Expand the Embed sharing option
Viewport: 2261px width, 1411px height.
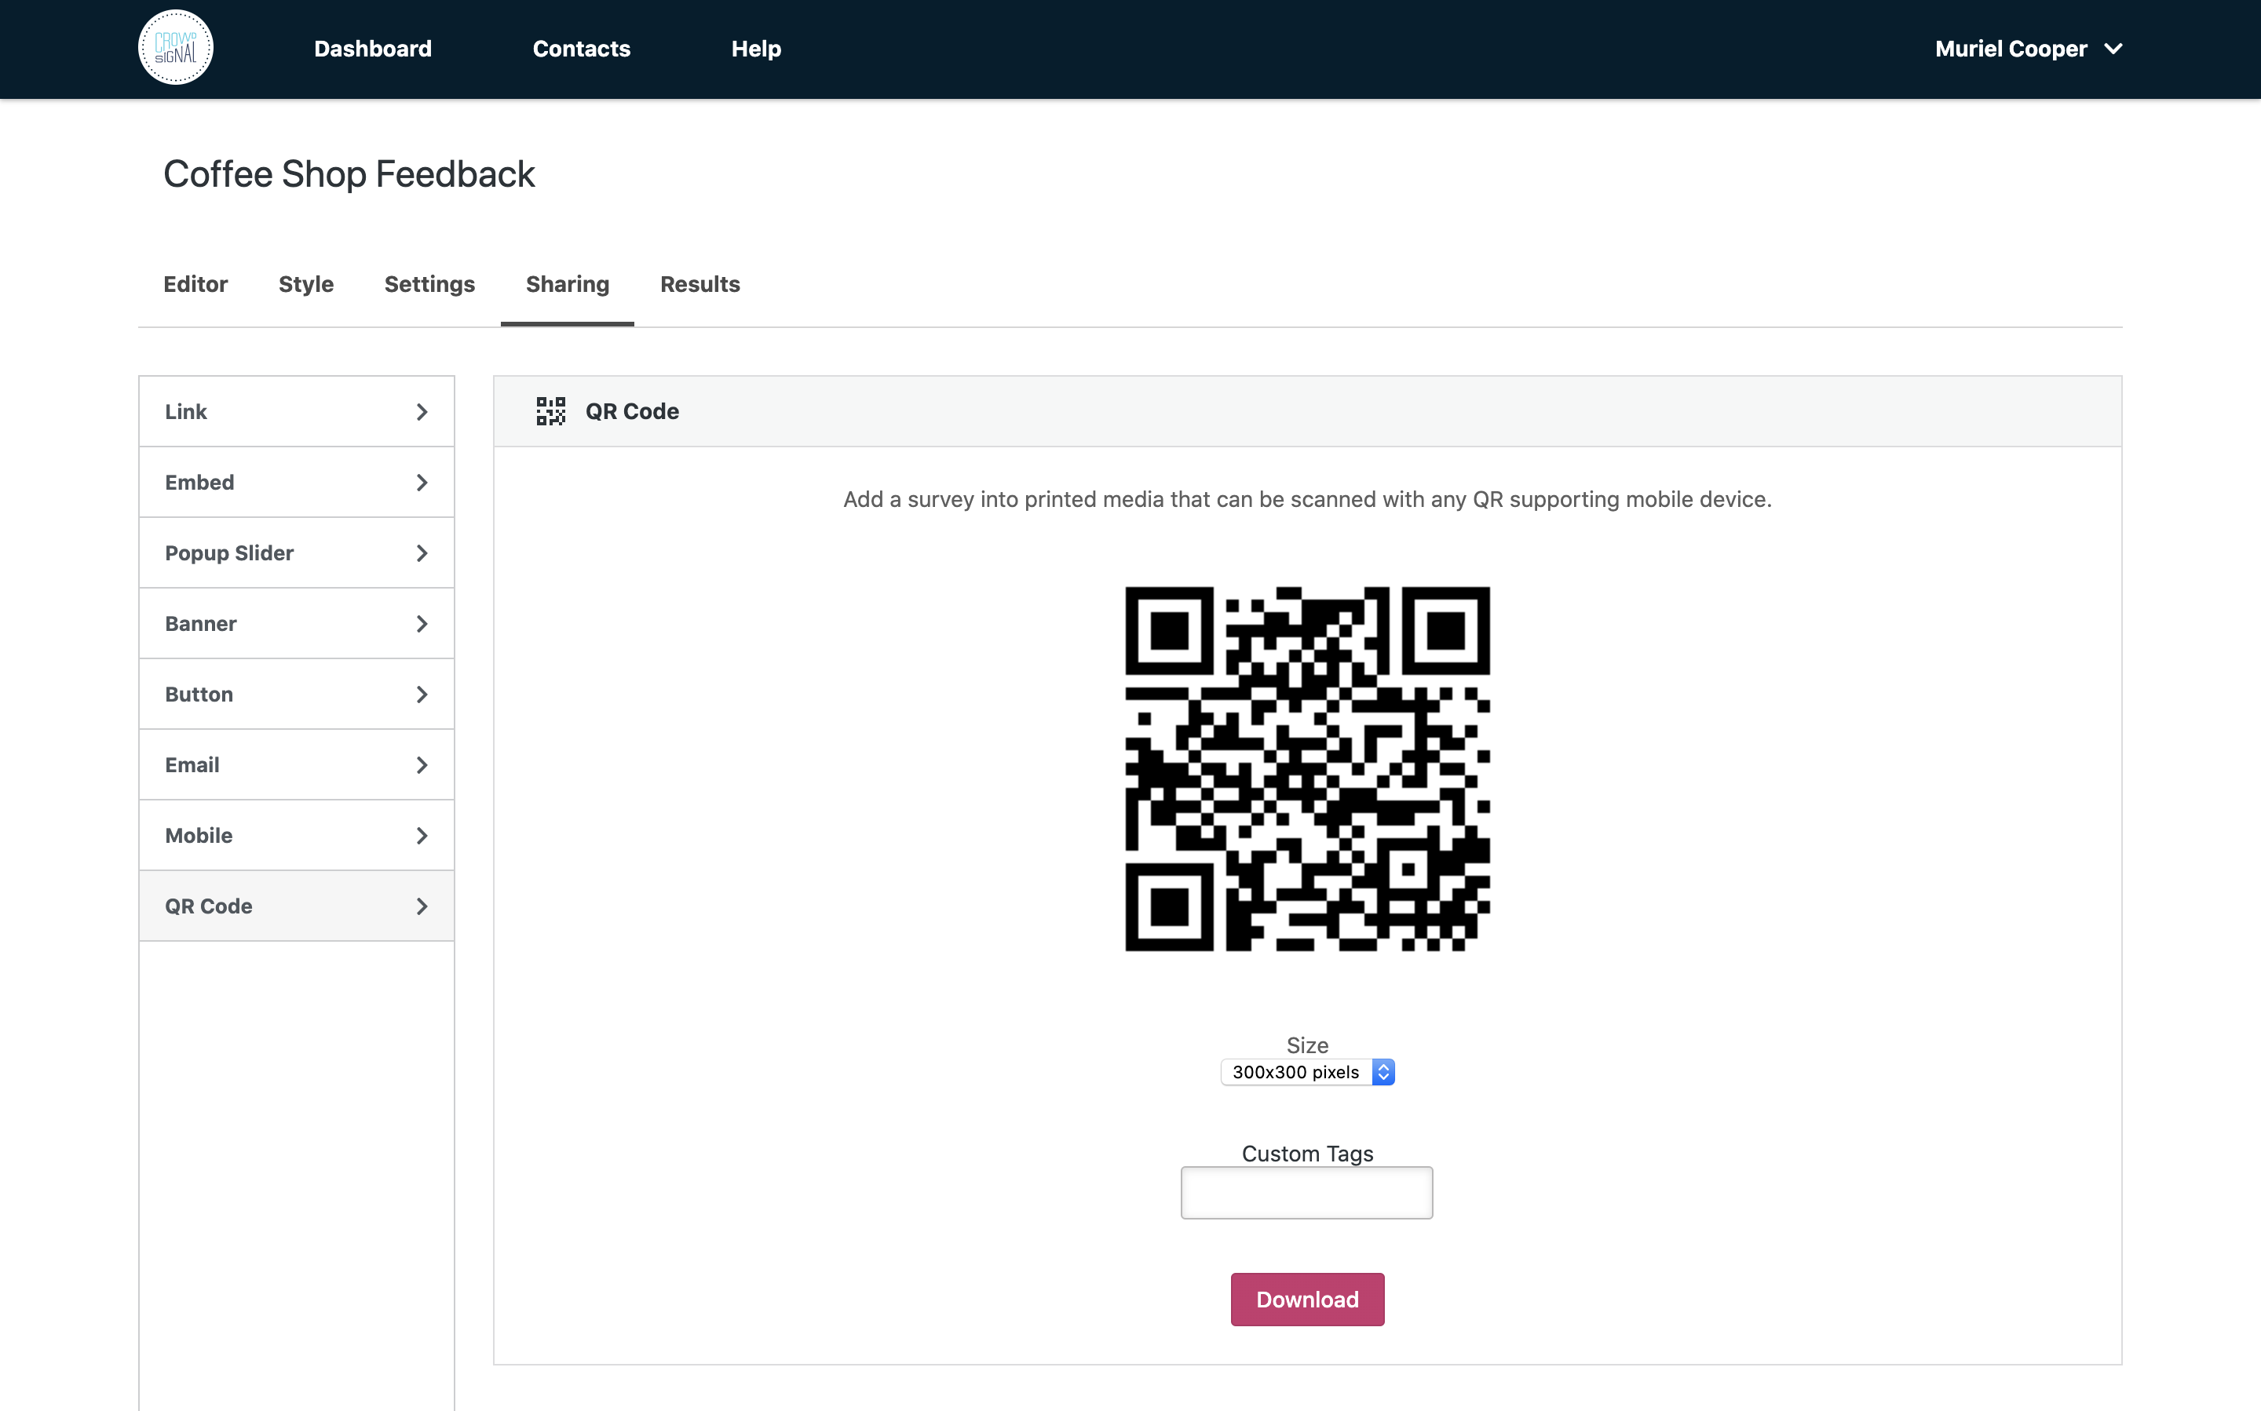[x=296, y=482]
